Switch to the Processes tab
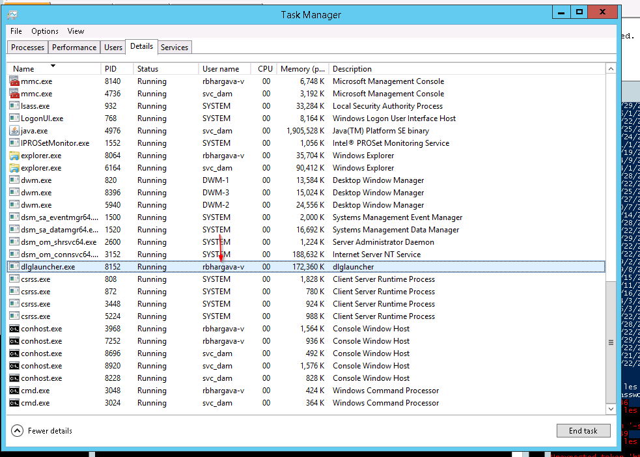 [28, 48]
